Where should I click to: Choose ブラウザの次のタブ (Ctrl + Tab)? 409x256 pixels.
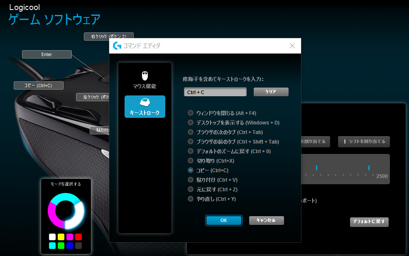click(x=191, y=132)
